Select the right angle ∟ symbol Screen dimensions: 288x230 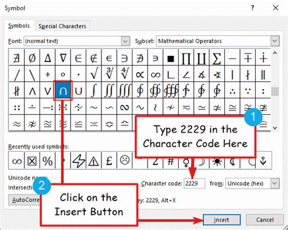click(x=171, y=74)
